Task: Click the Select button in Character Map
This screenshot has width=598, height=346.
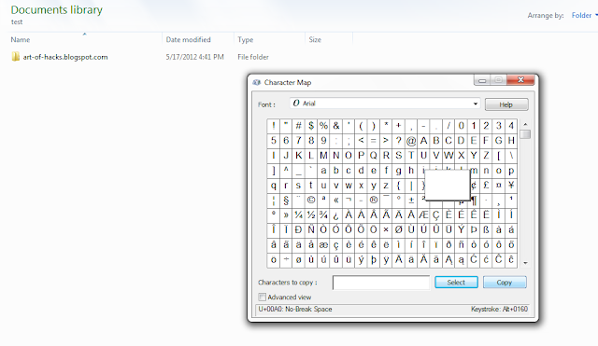Action: pyautogui.click(x=456, y=283)
